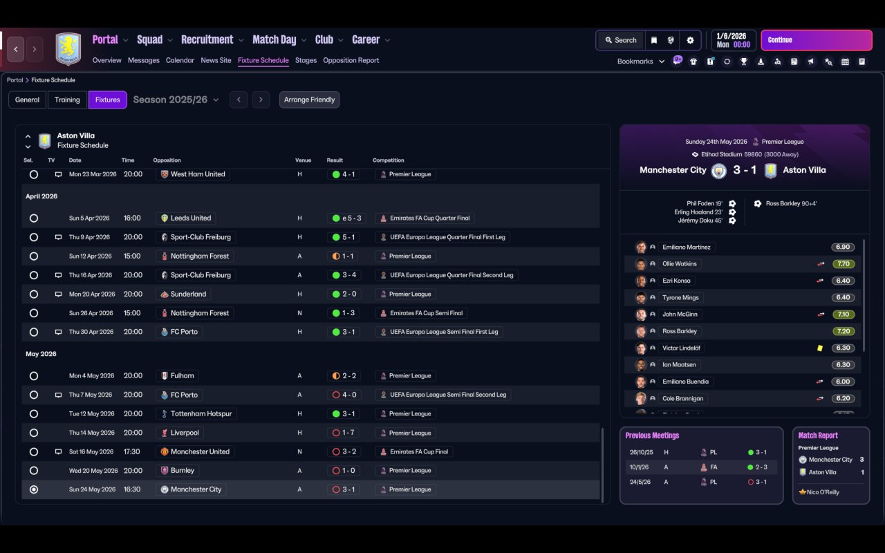The image size is (885, 553).
Task: Go to the previous season arrow
Action: pos(239,100)
